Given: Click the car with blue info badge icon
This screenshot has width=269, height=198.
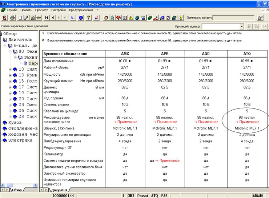Looking at the screenshot, I should click(162, 18).
